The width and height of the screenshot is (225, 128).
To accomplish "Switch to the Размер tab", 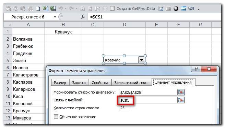I will pos(60,83).
